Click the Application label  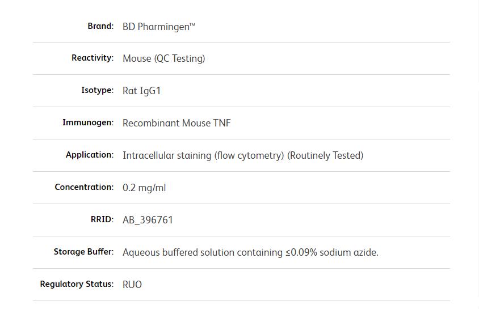[90, 155]
